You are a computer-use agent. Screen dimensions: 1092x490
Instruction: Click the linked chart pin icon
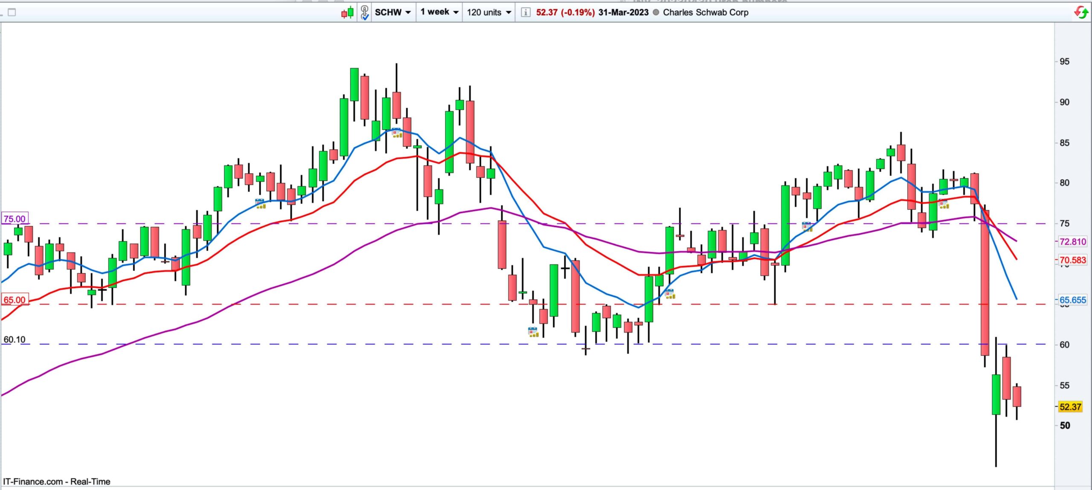pos(364,12)
